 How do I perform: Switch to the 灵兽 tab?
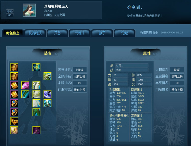click(57, 33)
